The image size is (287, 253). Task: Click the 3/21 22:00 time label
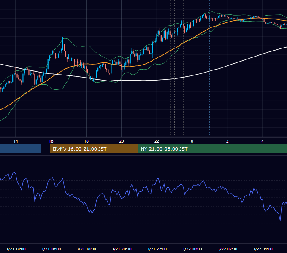click(157, 249)
